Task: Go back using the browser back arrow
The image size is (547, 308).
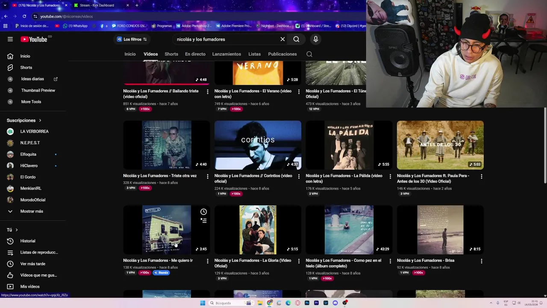Action: click(6, 16)
